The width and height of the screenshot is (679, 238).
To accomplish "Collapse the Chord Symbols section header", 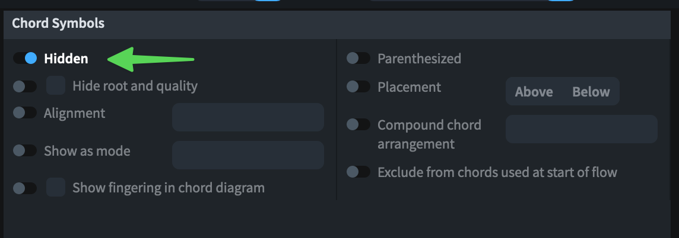I will [58, 24].
